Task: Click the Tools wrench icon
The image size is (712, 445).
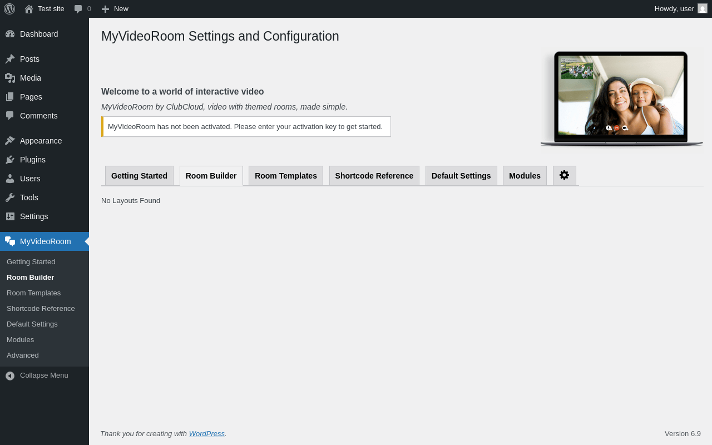Action: tap(10, 197)
